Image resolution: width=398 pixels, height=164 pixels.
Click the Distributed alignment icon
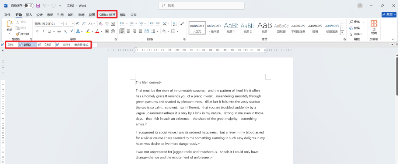(x=146, y=31)
